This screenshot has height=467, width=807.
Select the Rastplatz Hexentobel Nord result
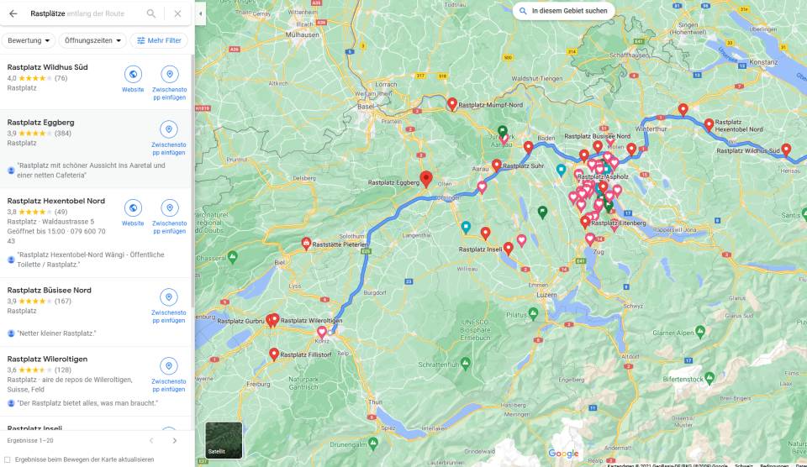56,201
